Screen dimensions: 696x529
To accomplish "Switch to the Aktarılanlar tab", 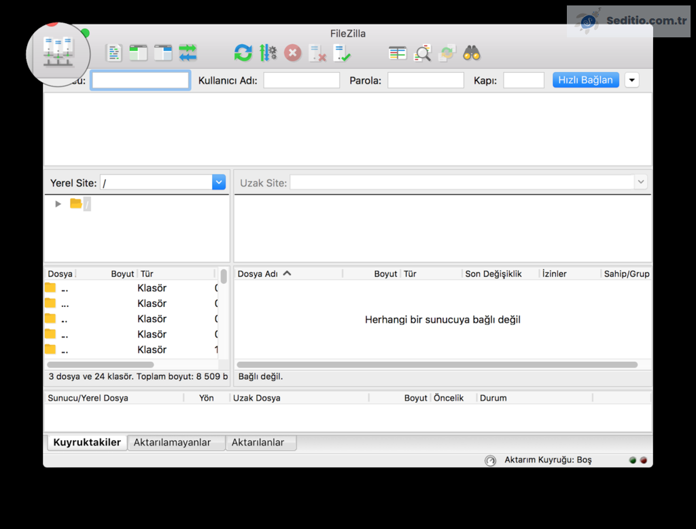I will pos(260,443).
